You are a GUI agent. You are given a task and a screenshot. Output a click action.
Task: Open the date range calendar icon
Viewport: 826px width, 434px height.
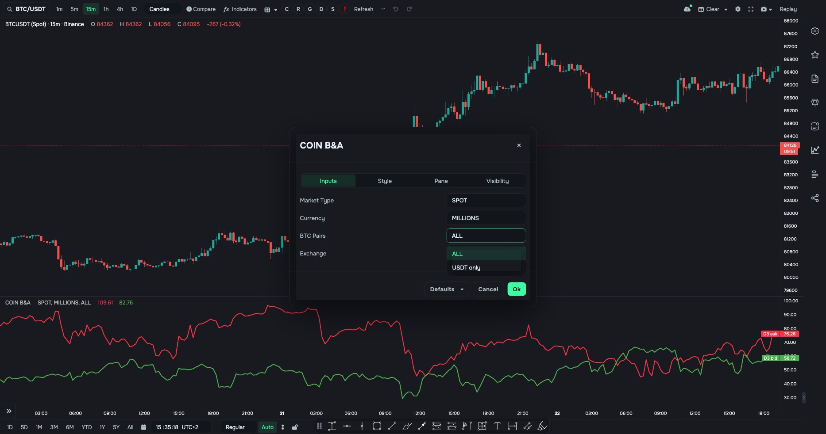(x=143, y=427)
